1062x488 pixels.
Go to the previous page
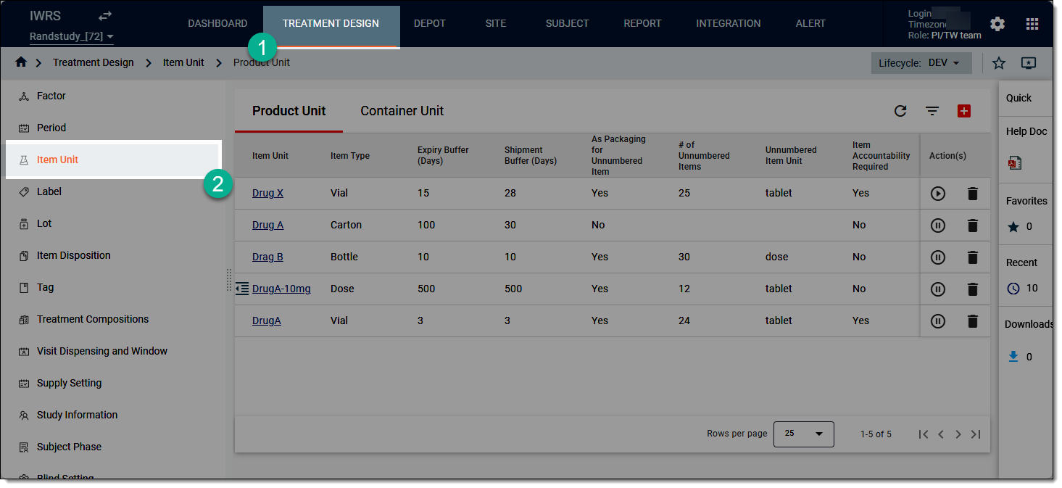coord(941,434)
